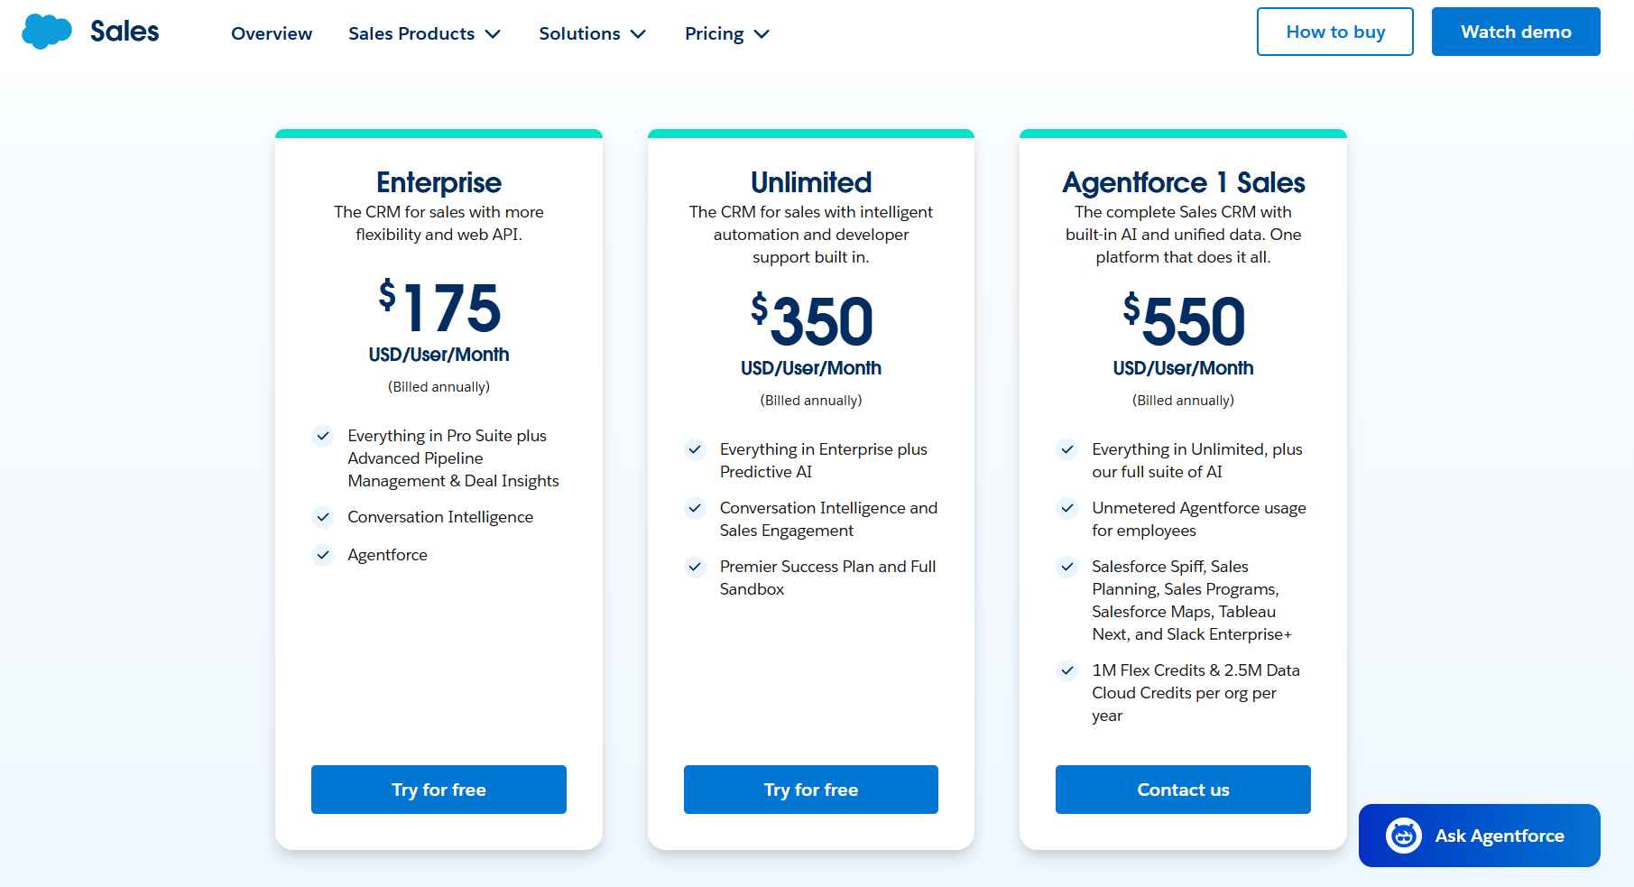1634x887 pixels.
Task: Click the checkmark beside Conversation Intelligence
Action: pyautogui.click(x=322, y=516)
